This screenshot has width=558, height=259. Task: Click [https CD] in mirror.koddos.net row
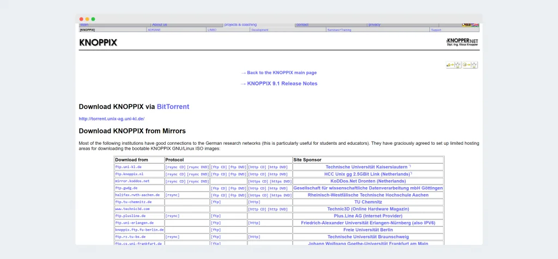point(258,181)
